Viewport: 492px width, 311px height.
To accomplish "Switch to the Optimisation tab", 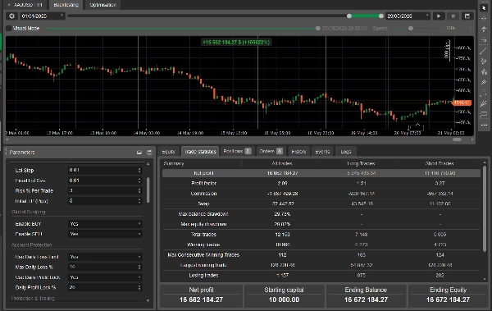I will coord(103,5).
